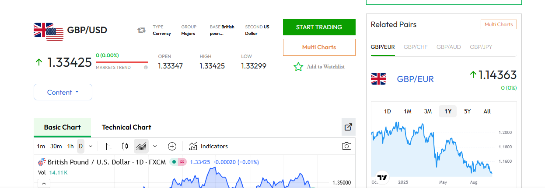The width and height of the screenshot is (545, 188).
Task: Click the Add to Watchlist star
Action: 298,67
